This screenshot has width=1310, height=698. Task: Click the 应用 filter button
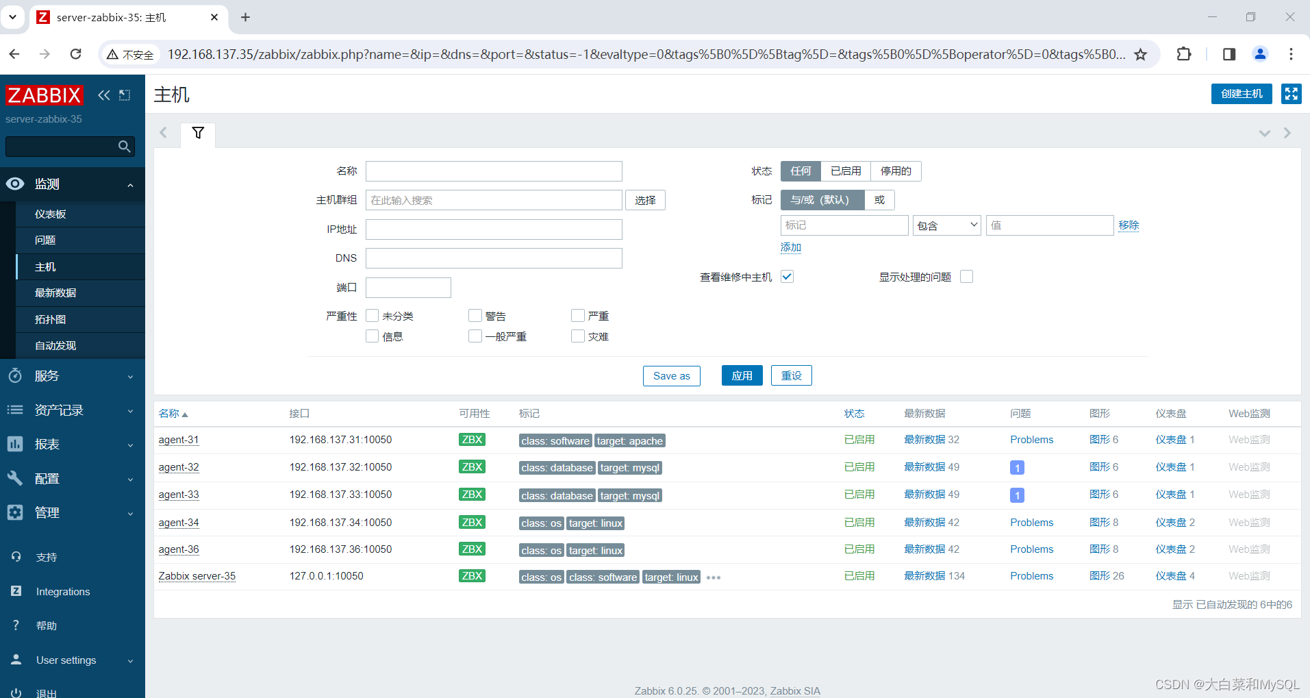coord(742,375)
